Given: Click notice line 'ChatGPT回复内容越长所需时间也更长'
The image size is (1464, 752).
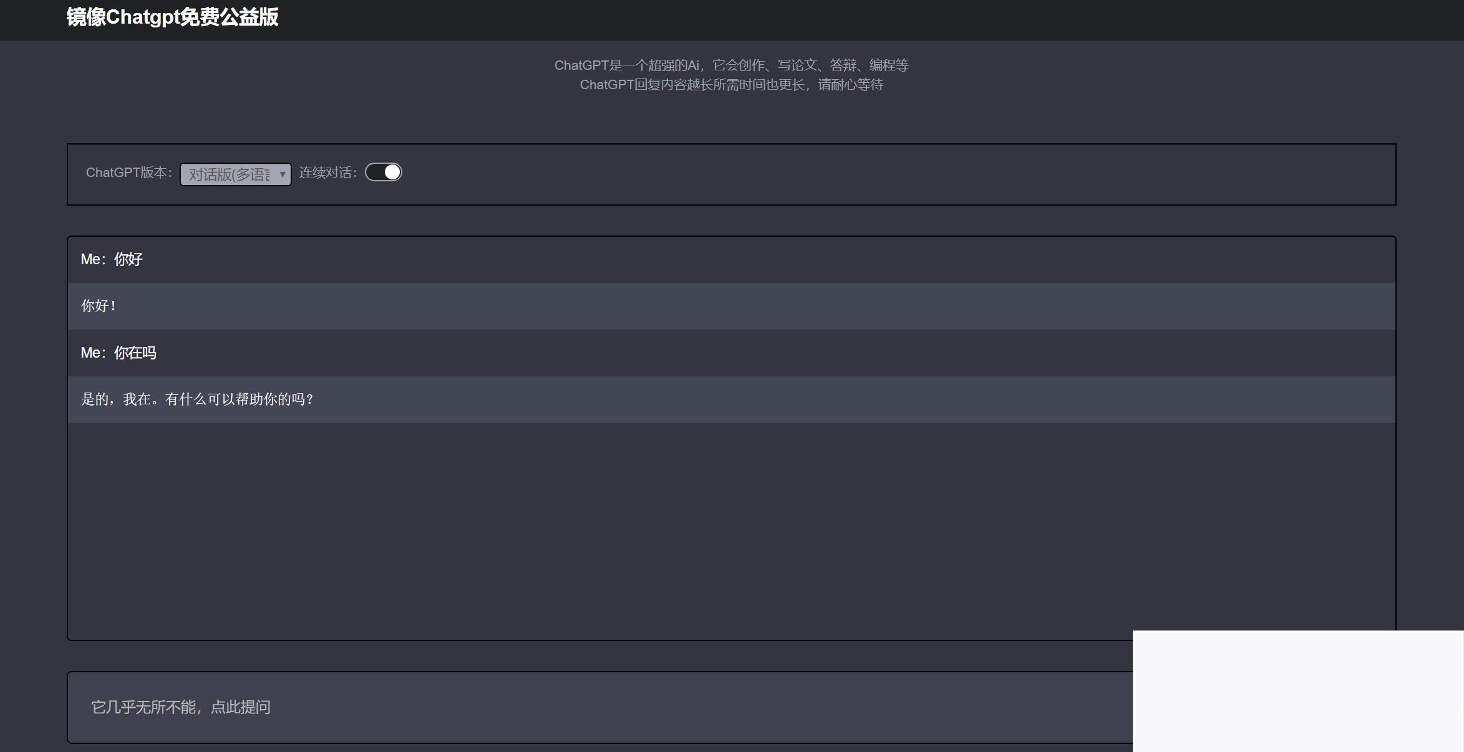Looking at the screenshot, I should pyautogui.click(x=731, y=85).
